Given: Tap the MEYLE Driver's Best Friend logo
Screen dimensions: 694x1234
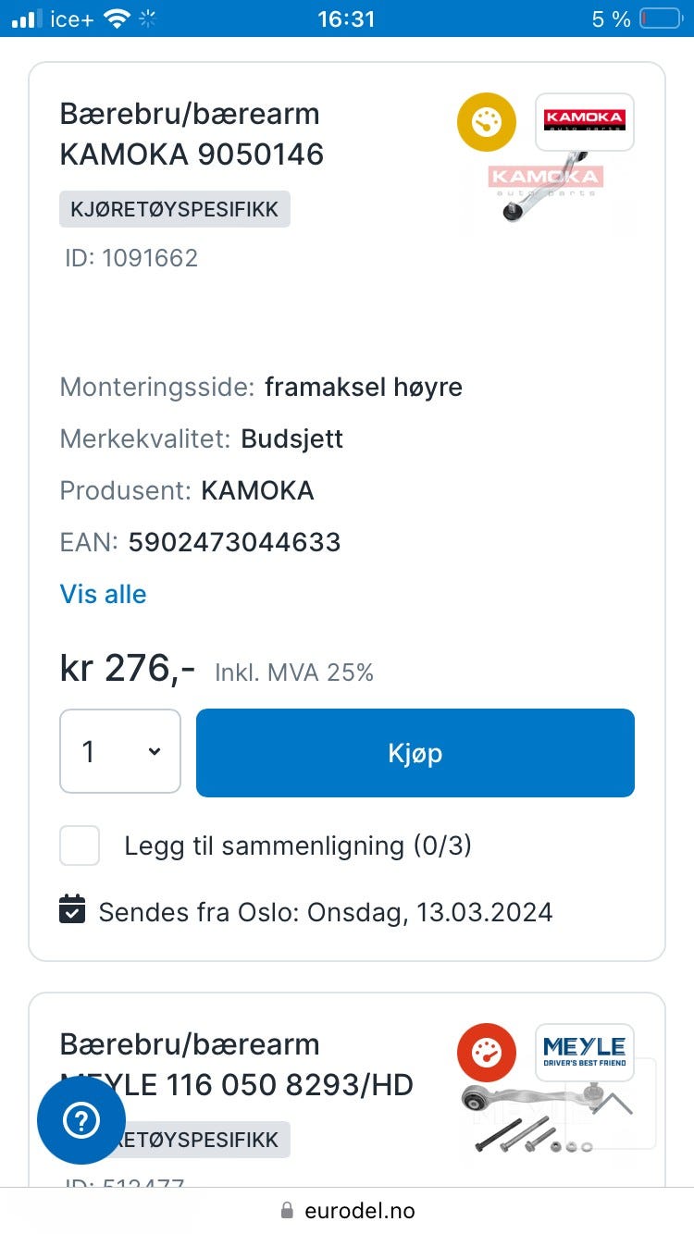Looking at the screenshot, I should pyautogui.click(x=584, y=1052).
